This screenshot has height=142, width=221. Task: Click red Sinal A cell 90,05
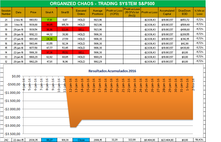pyautogui.click(x=49, y=25)
